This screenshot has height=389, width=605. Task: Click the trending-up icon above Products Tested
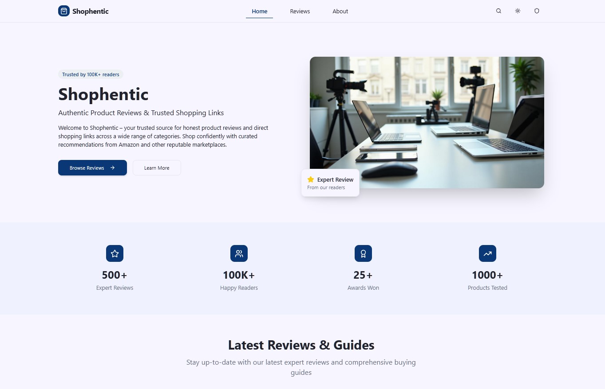487,253
